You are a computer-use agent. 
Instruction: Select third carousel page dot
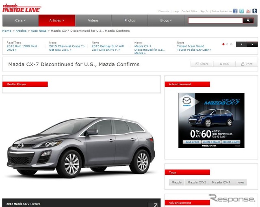click(231, 44)
